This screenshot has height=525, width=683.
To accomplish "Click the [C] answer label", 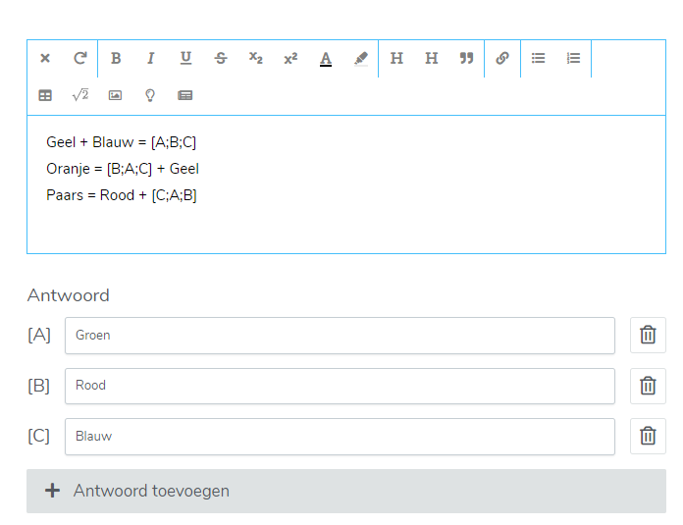I will pos(39,436).
